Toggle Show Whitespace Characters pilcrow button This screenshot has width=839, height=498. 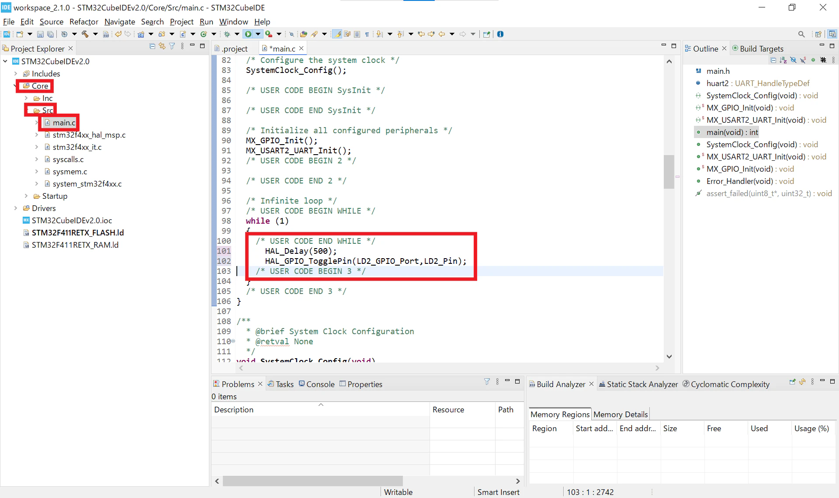pyautogui.click(x=367, y=34)
